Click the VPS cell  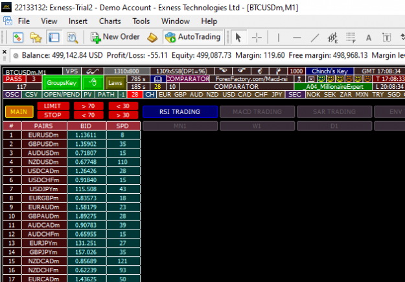[71, 71]
